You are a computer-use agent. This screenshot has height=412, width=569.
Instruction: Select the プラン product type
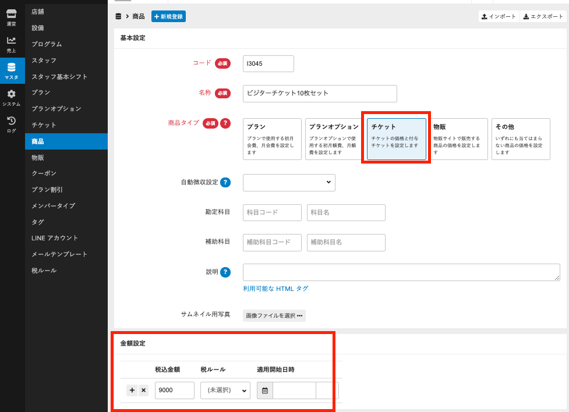click(x=272, y=139)
